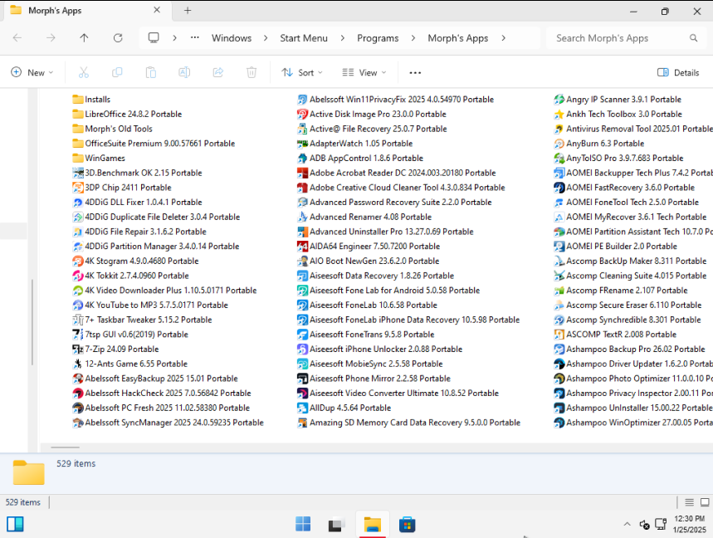Select 3DP Chip 2411 Portable

(x=122, y=188)
